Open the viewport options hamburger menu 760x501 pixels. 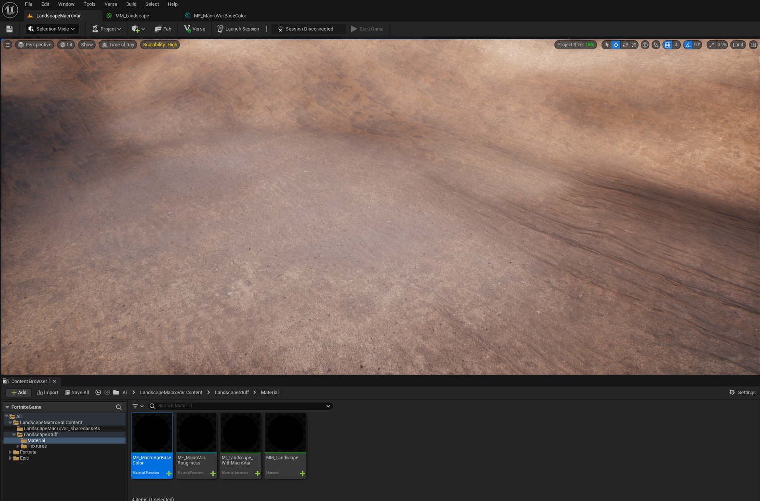[8, 45]
